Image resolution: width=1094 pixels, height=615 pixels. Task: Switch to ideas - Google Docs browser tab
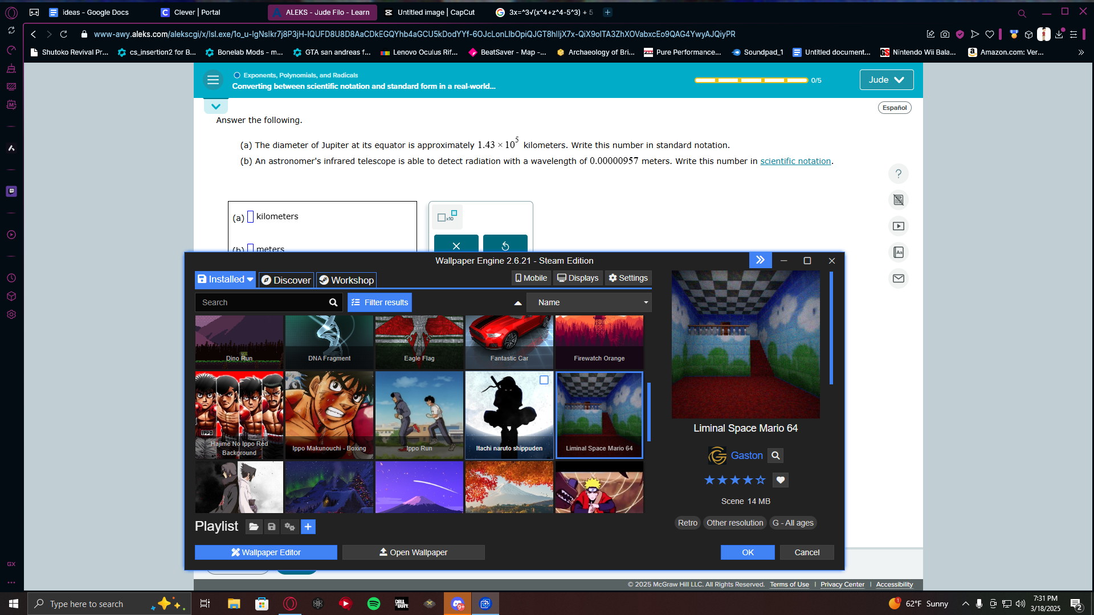pos(89,12)
